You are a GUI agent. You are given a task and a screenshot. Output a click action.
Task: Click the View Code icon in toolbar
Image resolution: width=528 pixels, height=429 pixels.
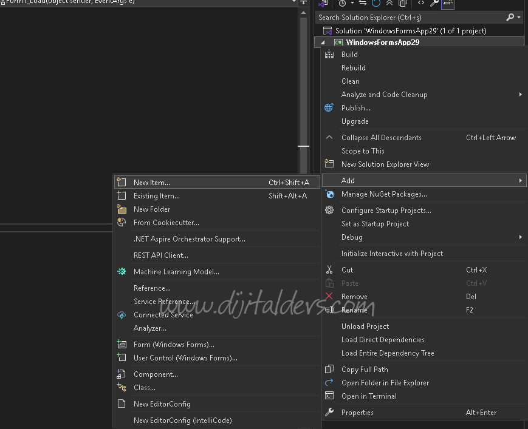[x=420, y=3]
